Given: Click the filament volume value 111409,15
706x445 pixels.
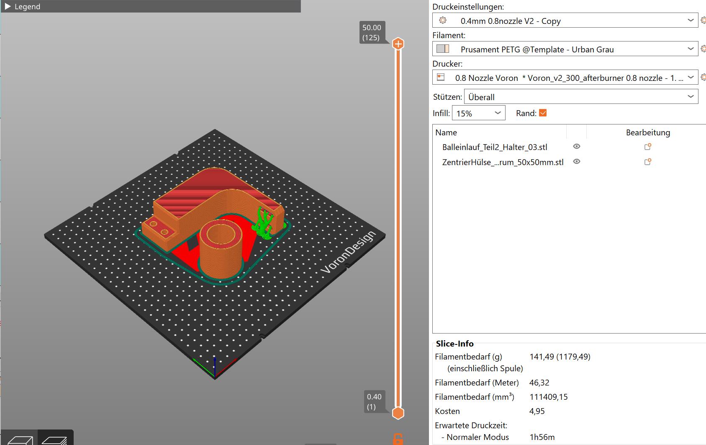Looking at the screenshot, I should coord(549,397).
